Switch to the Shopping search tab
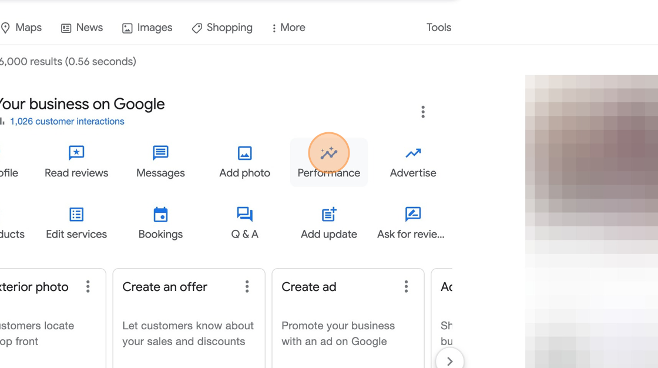 point(223,28)
